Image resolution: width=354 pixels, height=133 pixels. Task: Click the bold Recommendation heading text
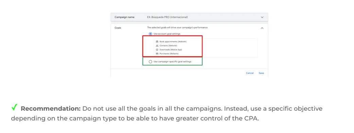tap(51, 109)
